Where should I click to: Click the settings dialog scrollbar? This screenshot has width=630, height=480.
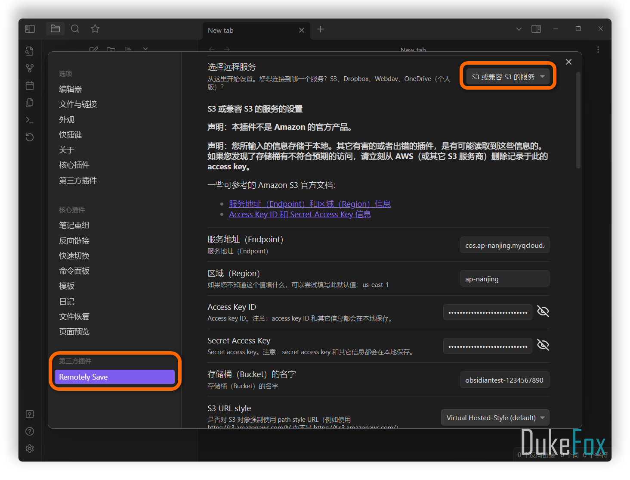pos(578,121)
